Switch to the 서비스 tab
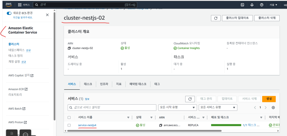 [x=72, y=84]
